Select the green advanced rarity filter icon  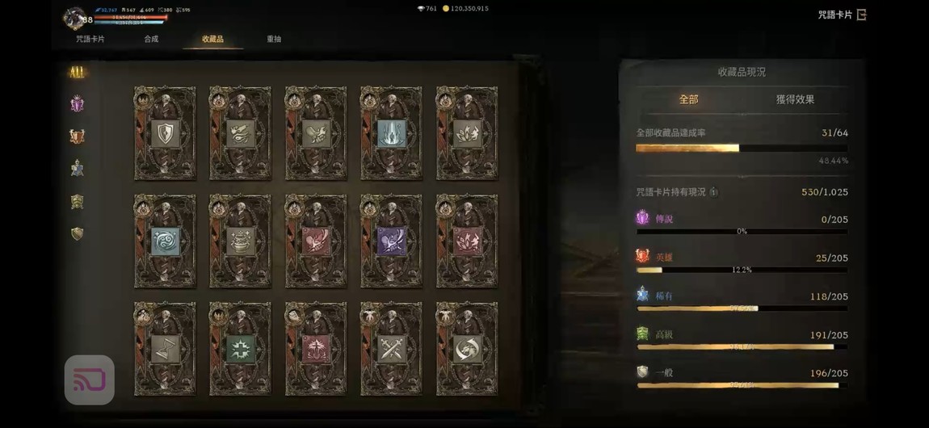(77, 201)
